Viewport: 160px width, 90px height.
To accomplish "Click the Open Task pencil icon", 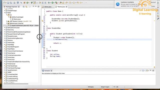I will pos(66,3).
